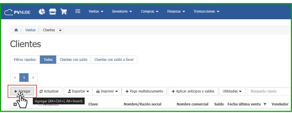
Task: Click Pago multidocumento button
Action: coord(144,91)
